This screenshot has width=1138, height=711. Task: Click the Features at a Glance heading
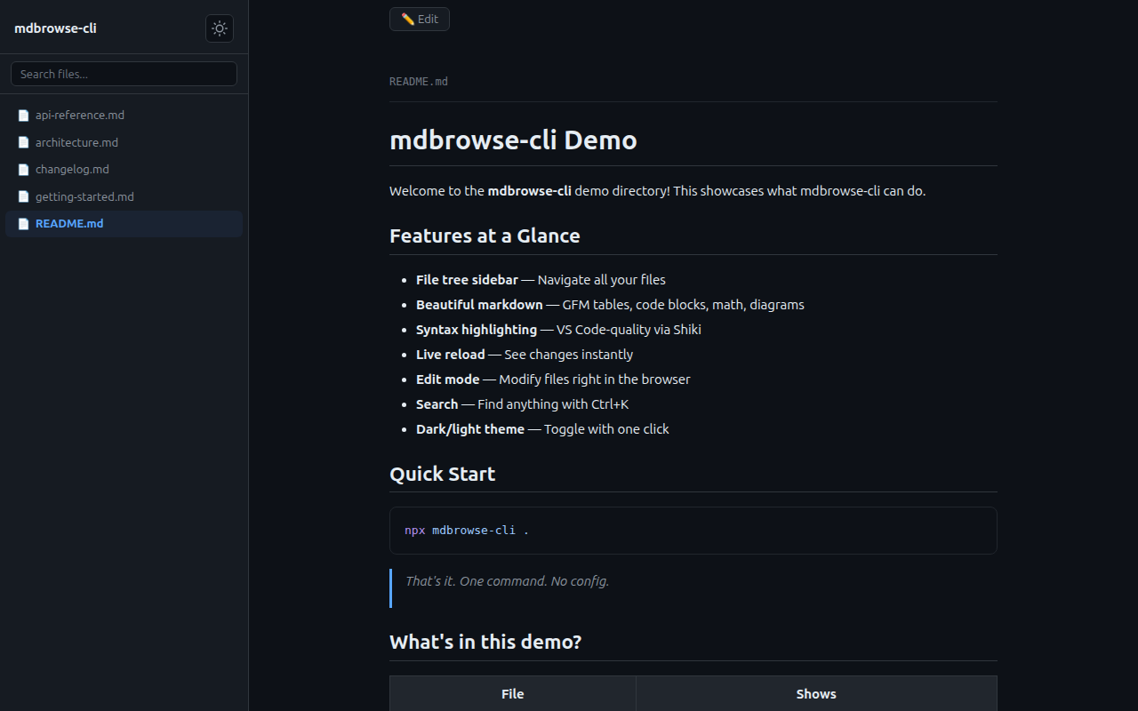[x=485, y=236]
